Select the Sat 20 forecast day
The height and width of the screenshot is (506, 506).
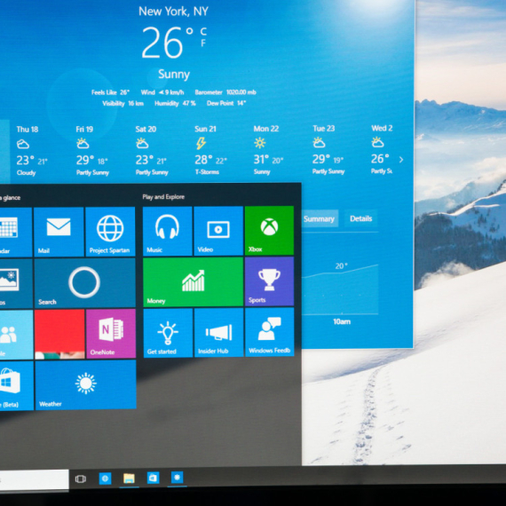(x=152, y=150)
